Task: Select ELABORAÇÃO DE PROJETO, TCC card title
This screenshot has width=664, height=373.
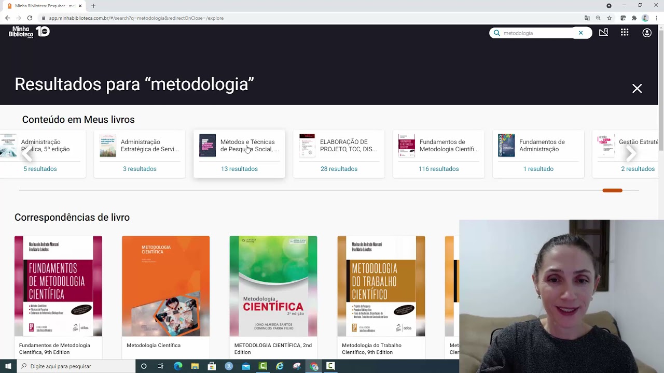Action: (x=348, y=146)
